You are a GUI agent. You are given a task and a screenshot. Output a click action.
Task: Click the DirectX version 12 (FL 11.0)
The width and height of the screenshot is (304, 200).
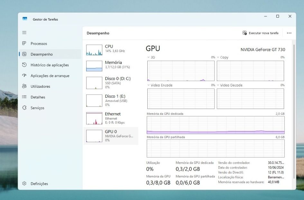tap(276, 172)
